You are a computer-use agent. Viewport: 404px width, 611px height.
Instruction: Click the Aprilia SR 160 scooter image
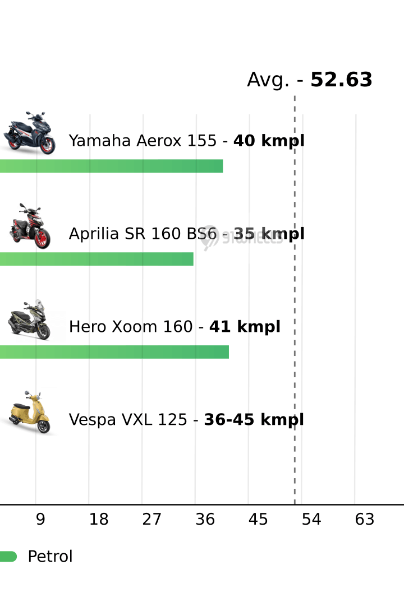30,226
